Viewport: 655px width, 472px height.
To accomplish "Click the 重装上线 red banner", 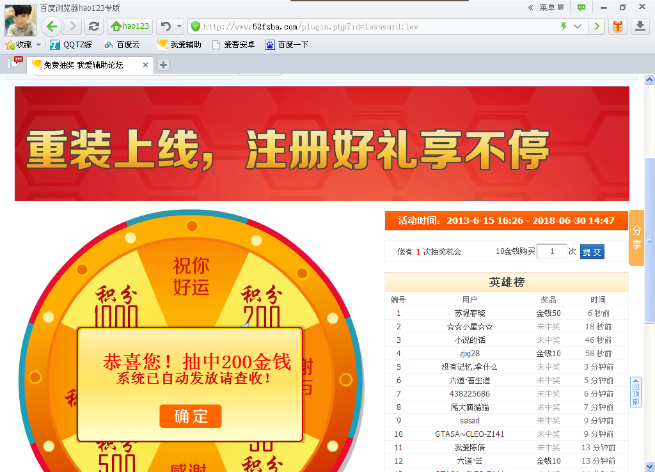I will (322, 143).
